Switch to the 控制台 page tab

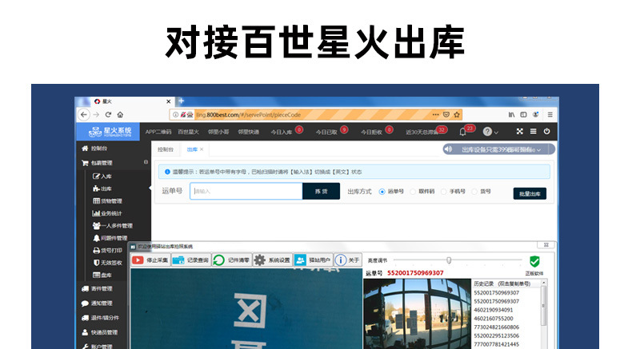coord(166,149)
